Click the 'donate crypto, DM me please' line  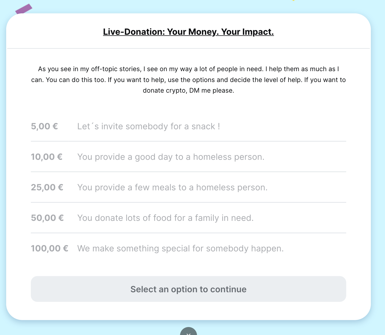pyautogui.click(x=188, y=91)
